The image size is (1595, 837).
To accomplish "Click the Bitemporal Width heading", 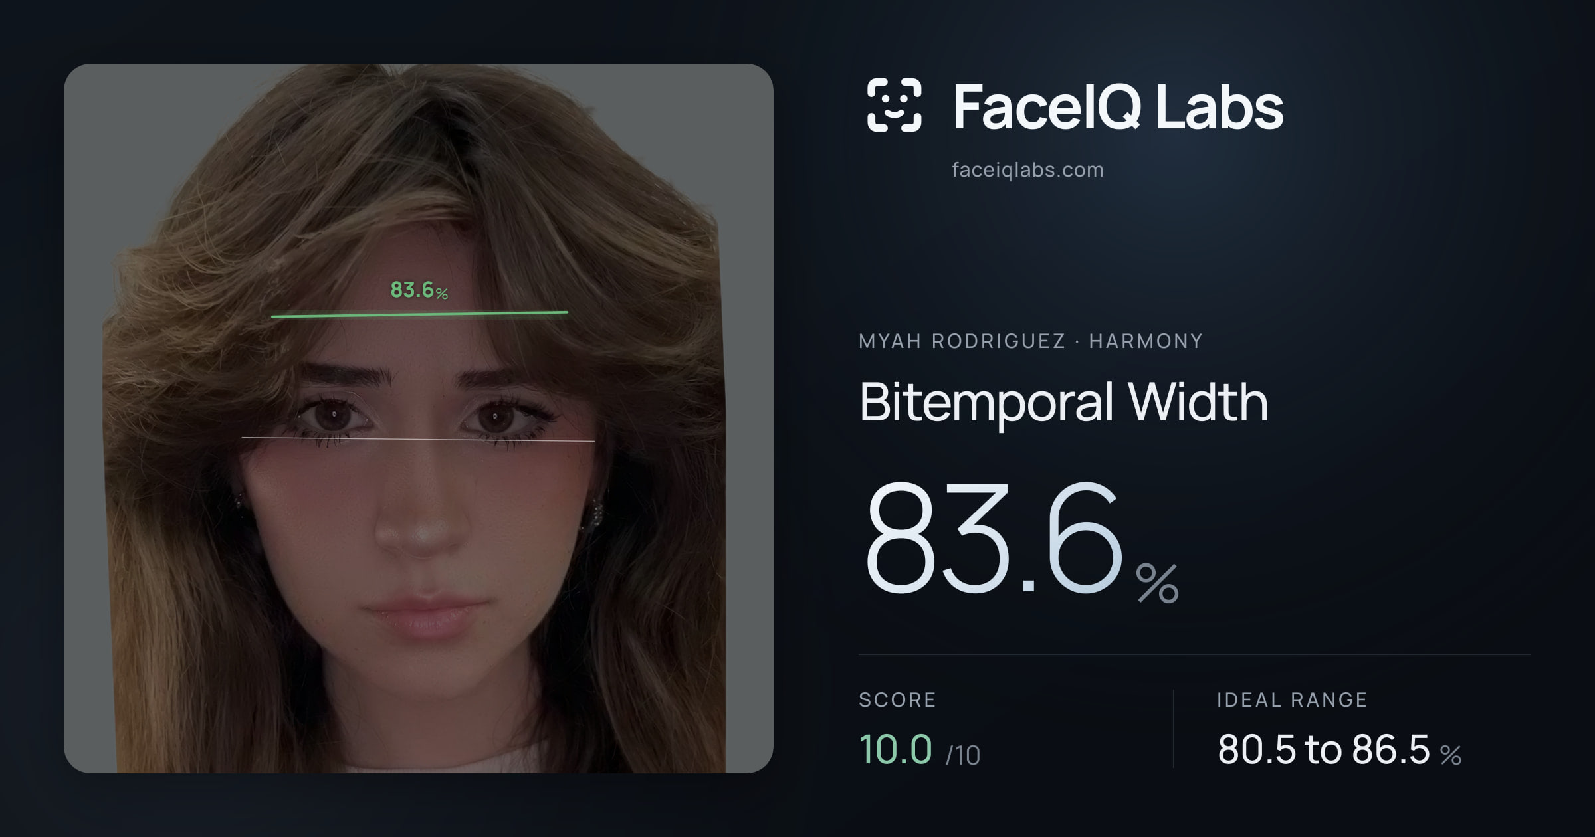I will coord(1063,402).
